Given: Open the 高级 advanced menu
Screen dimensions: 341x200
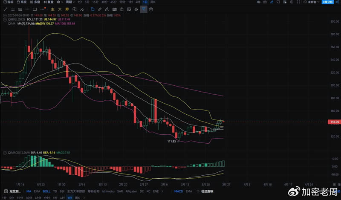Looking at the screenshot, I should [22, 2].
